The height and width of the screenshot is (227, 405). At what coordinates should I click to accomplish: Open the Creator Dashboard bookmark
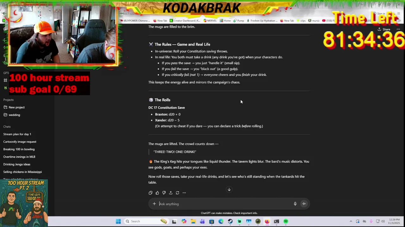pos(185,21)
